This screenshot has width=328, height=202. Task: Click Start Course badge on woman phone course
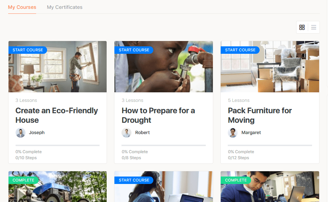tap(134, 180)
